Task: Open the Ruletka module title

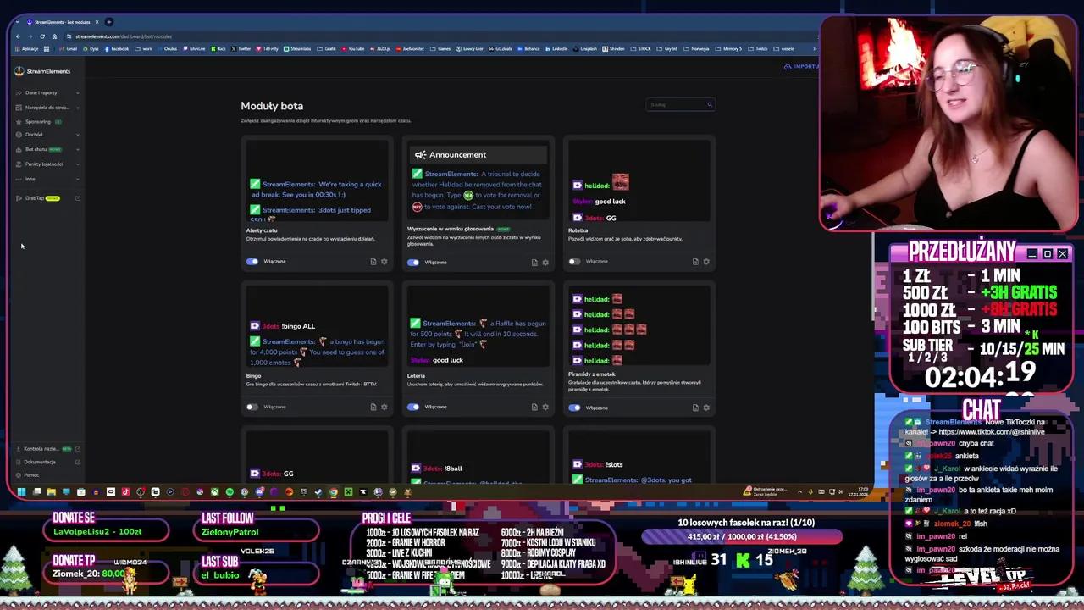Action: click(x=578, y=230)
